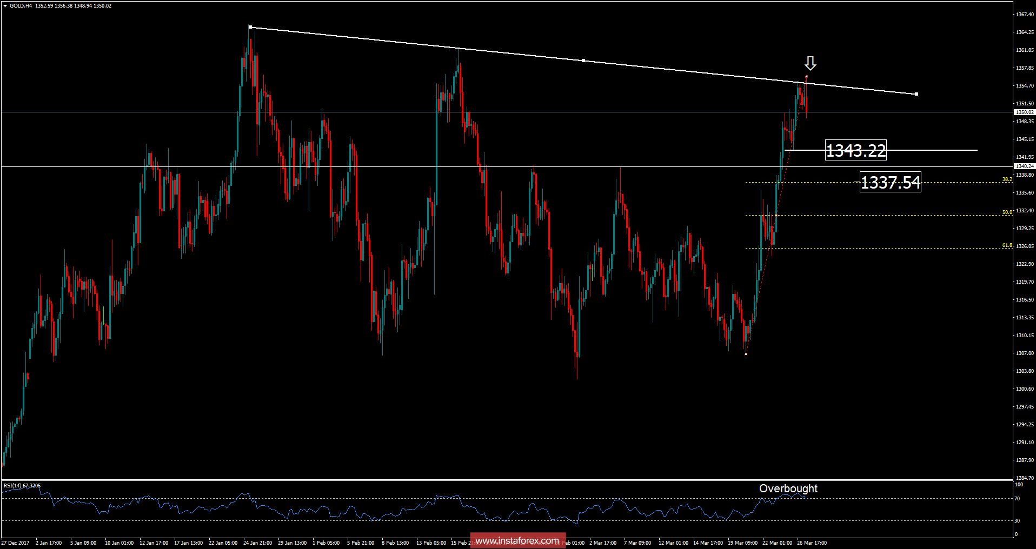Image resolution: width=1036 pixels, height=549 pixels.
Task: Click the 19 Mar 09:00 time label
Action: tap(742, 543)
